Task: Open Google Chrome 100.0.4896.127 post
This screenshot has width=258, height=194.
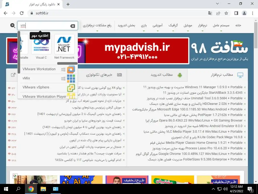Action: [x=189, y=154]
